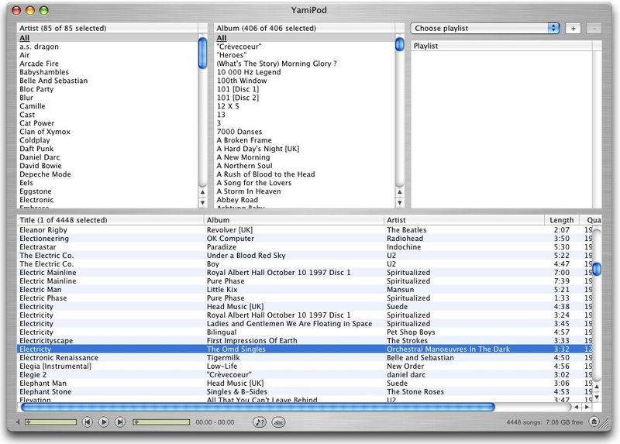Click the song list horizontal scrollbar thumb

258,407
